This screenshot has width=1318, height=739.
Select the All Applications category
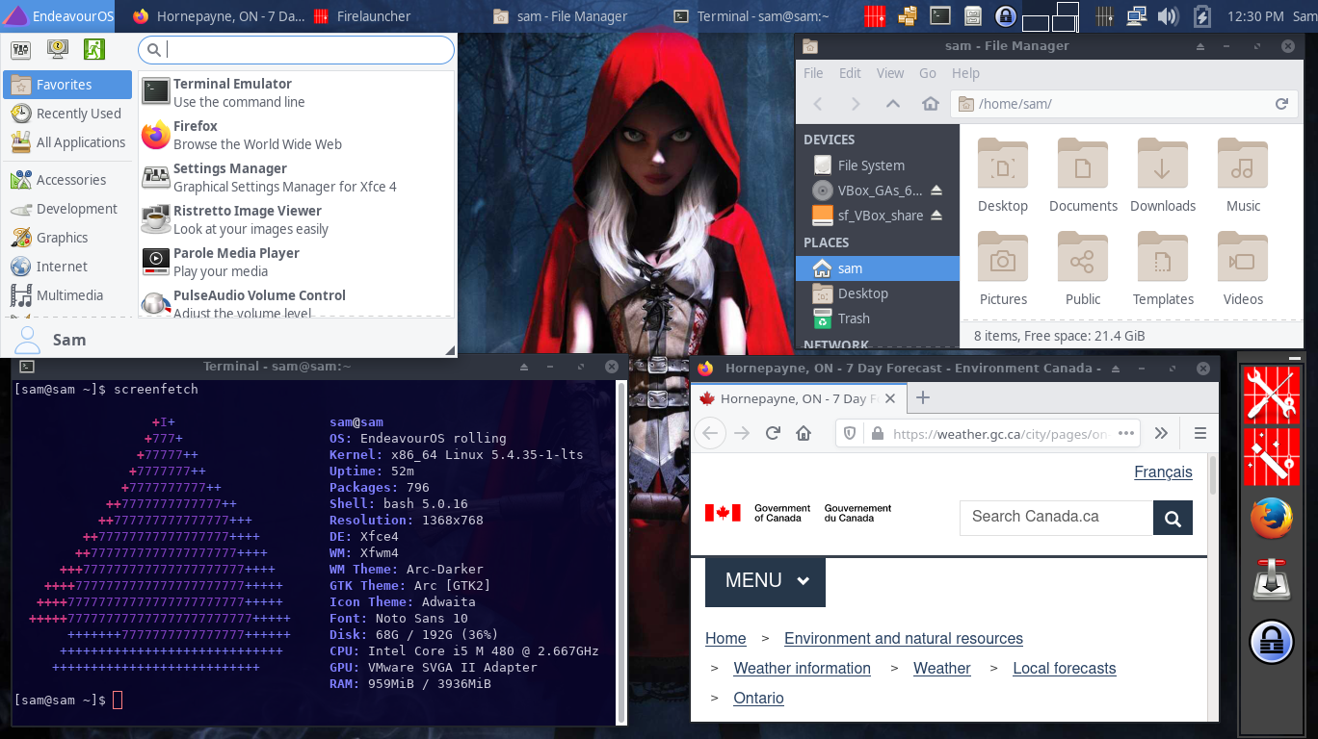tap(67, 142)
